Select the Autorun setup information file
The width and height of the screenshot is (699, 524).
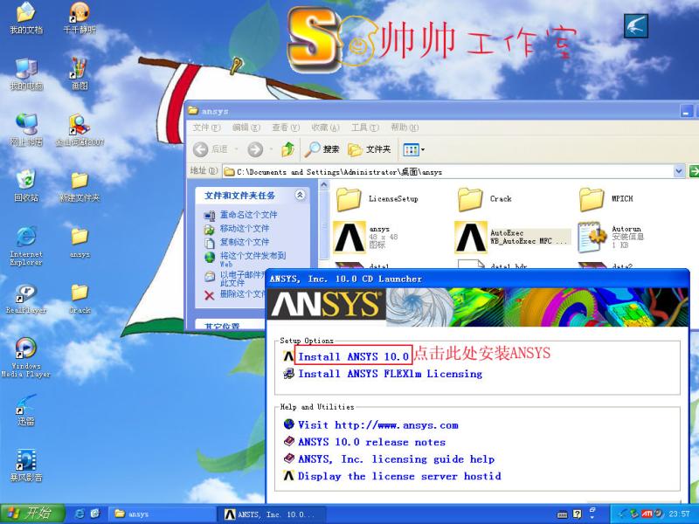[x=597, y=235]
